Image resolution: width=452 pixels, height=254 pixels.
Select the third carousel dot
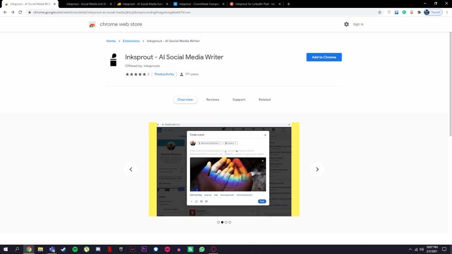pyautogui.click(x=226, y=222)
